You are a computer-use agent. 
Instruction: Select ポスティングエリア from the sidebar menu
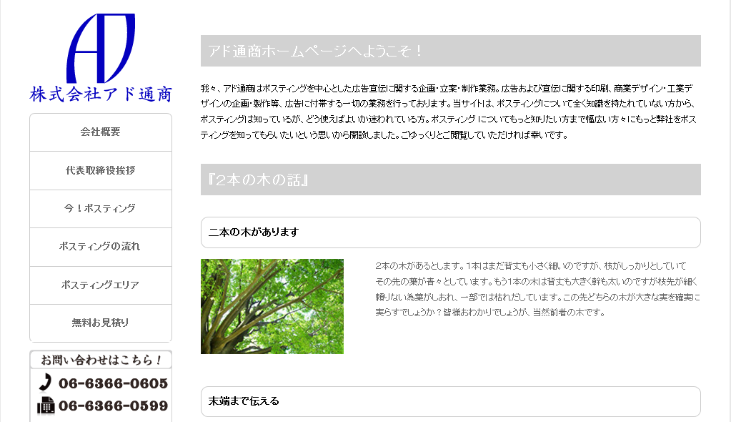(99, 284)
